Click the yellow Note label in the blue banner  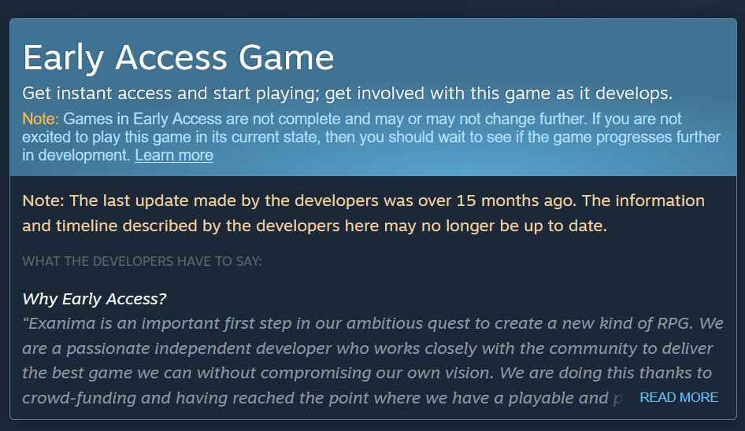(40, 119)
